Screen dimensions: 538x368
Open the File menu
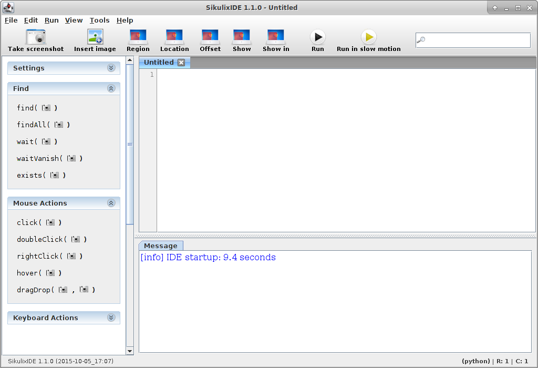pyautogui.click(x=11, y=21)
